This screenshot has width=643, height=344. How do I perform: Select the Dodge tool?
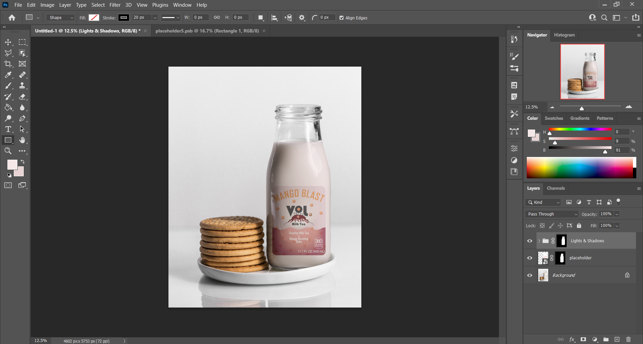click(x=8, y=118)
